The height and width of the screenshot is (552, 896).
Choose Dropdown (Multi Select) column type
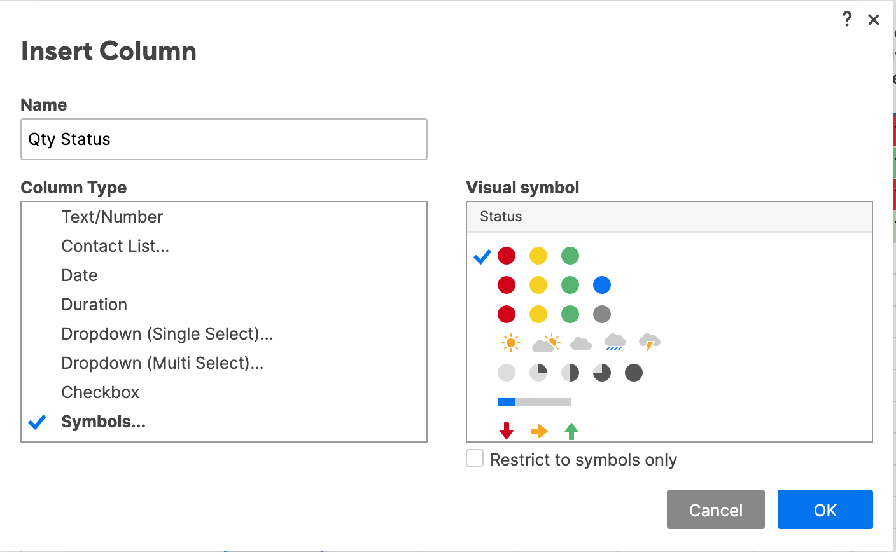tap(162, 363)
